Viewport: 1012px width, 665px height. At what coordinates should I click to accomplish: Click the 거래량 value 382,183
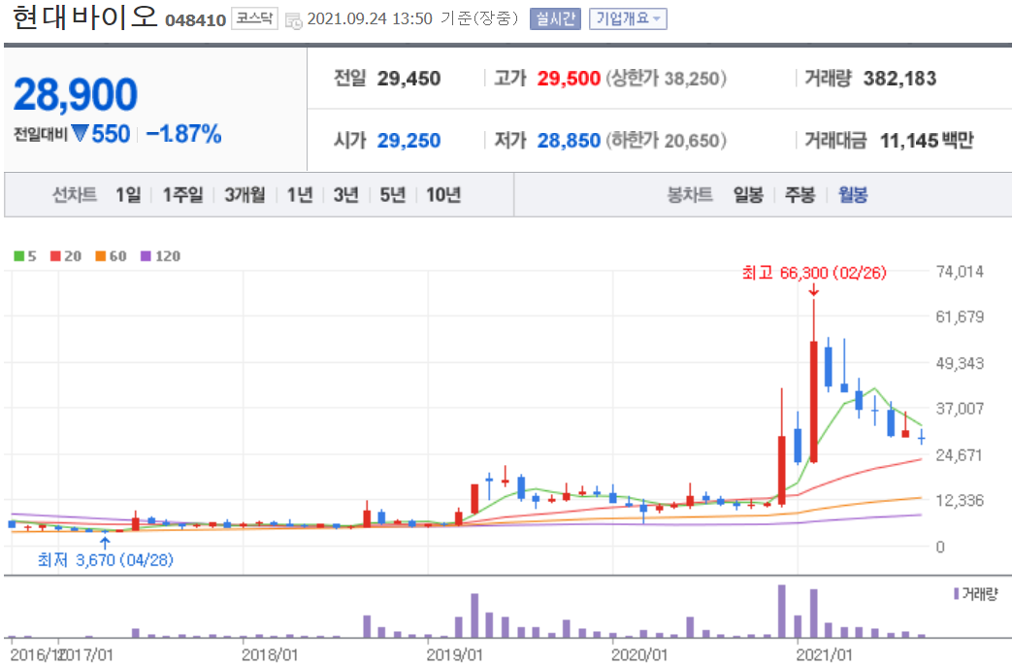pos(899,79)
